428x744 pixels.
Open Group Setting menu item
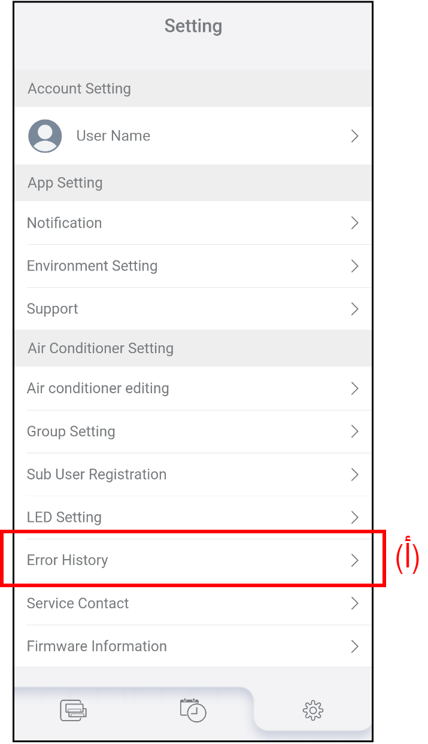point(71,431)
